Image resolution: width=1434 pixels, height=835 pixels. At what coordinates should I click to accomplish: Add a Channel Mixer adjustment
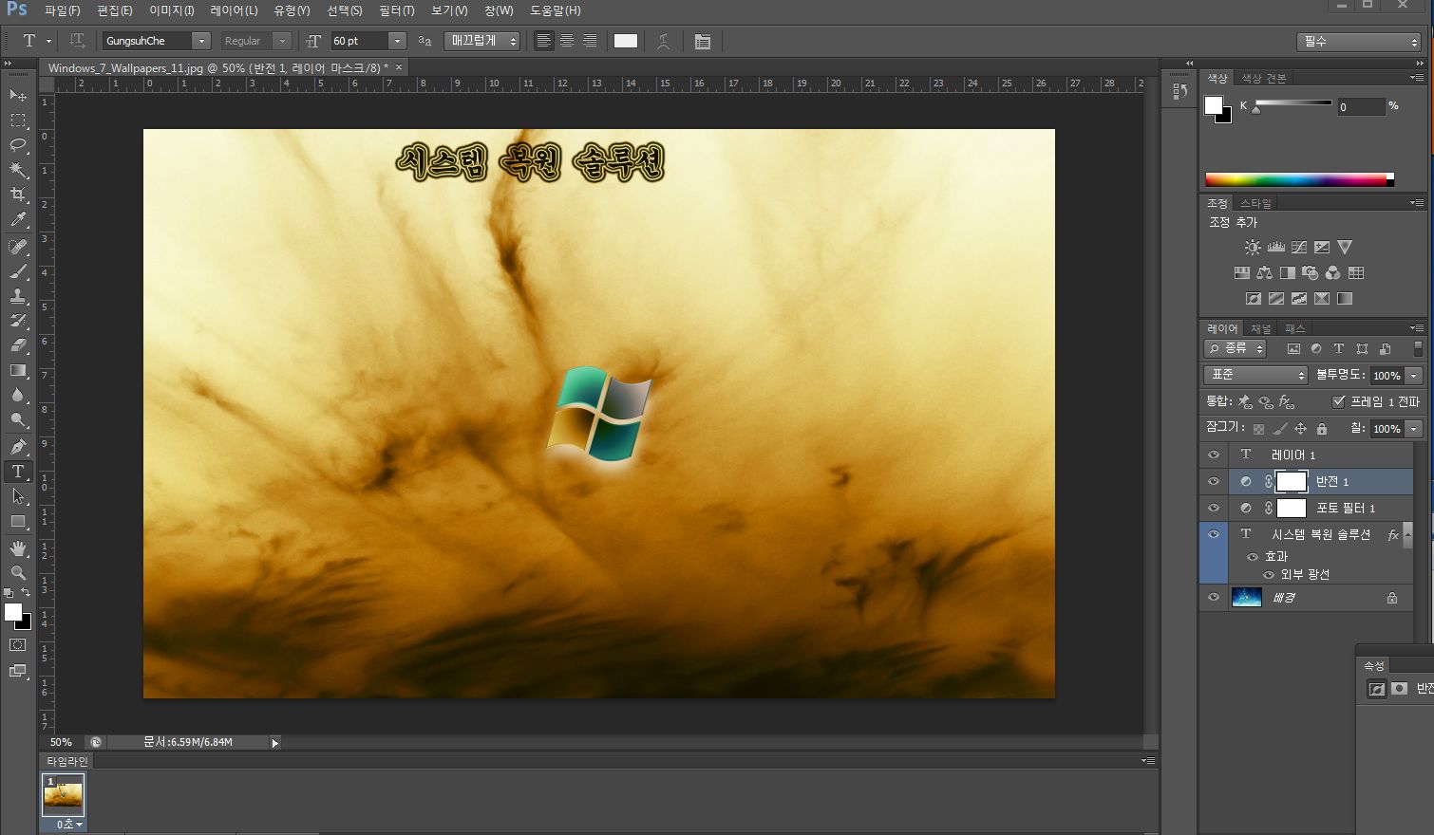pos(1332,272)
